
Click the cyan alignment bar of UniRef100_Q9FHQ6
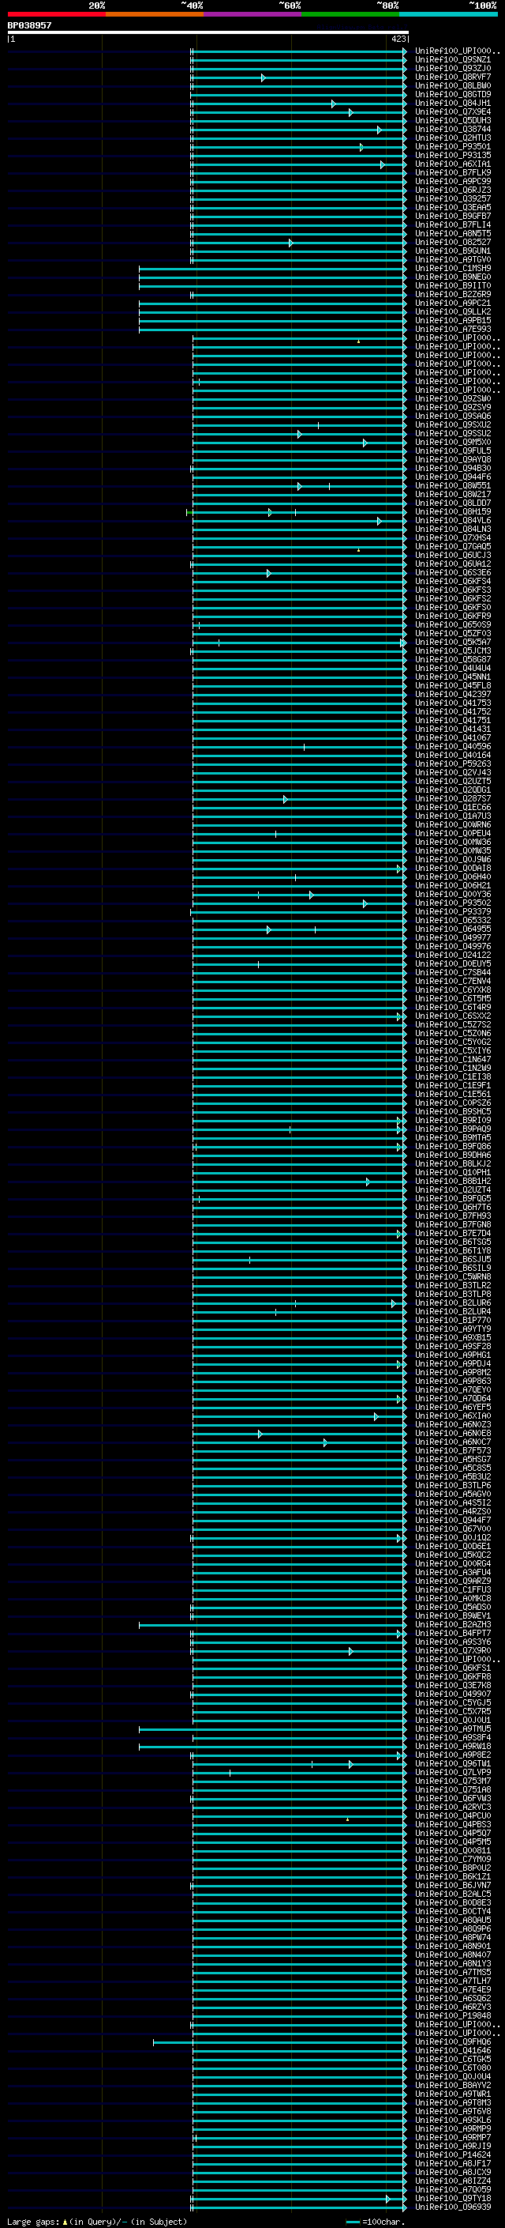[x=279, y=2043]
